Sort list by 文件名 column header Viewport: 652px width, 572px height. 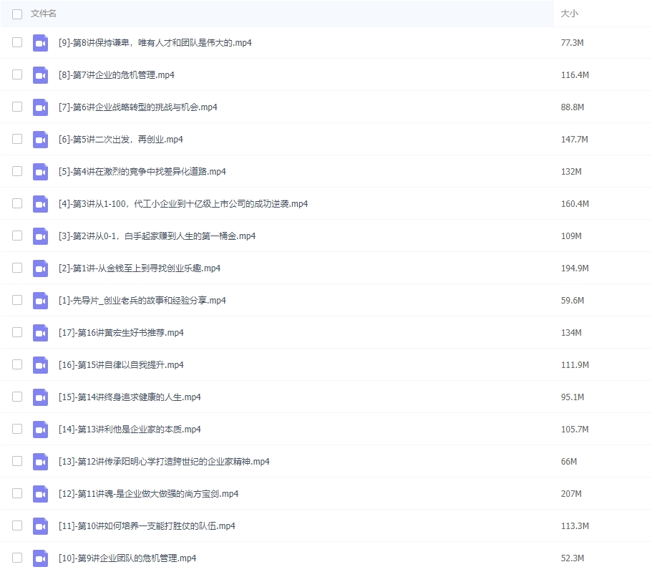pyautogui.click(x=44, y=14)
